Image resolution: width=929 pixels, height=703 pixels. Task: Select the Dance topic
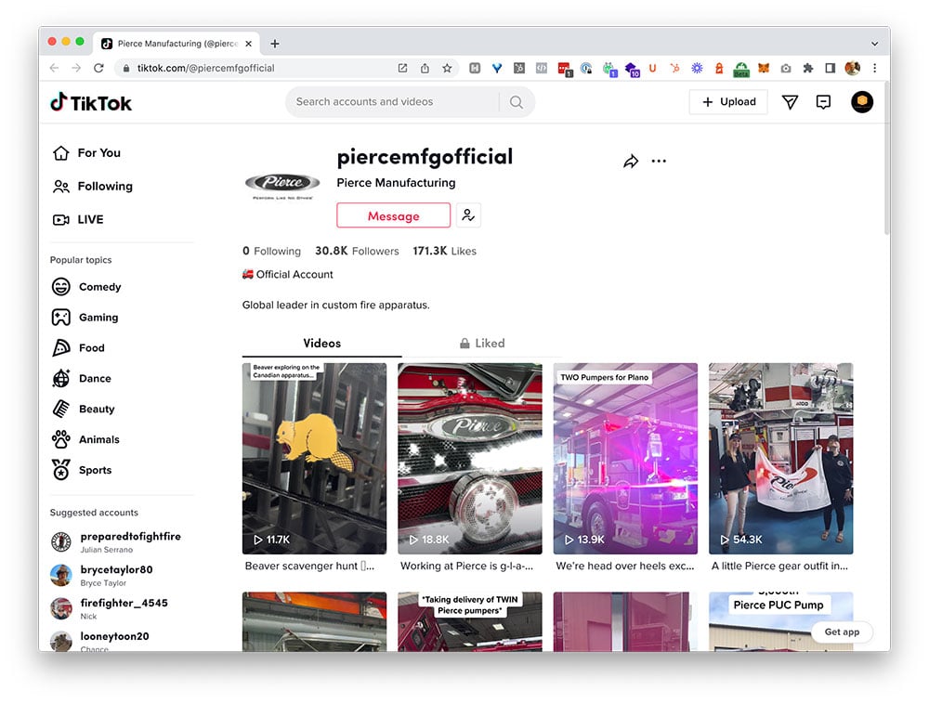(x=81, y=379)
